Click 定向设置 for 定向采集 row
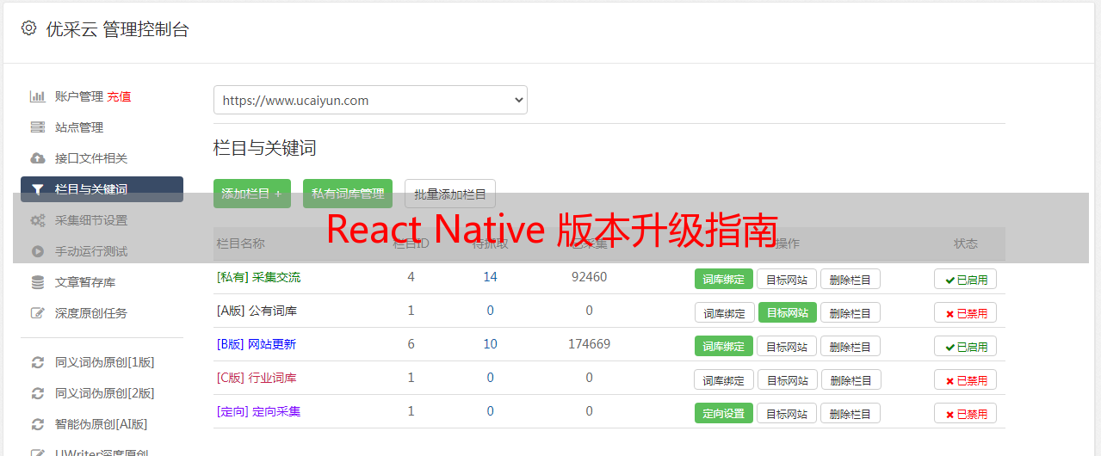 (x=724, y=413)
